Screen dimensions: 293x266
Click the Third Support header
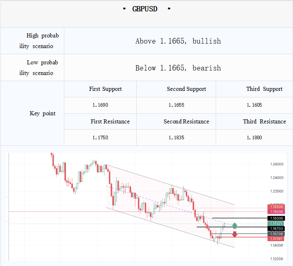pos(264,89)
